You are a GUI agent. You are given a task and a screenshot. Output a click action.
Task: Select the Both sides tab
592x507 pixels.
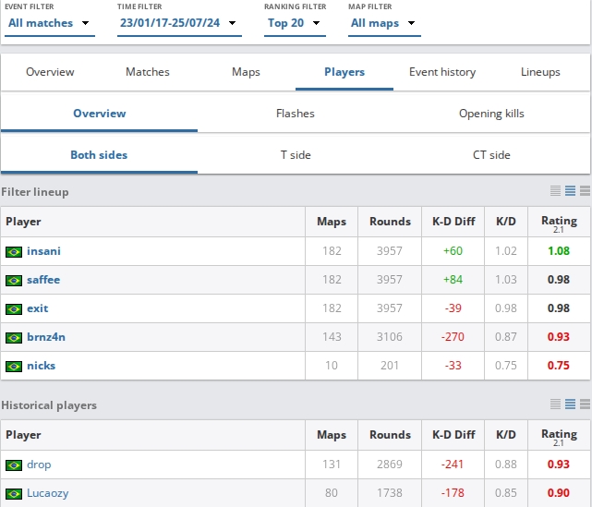tap(100, 155)
